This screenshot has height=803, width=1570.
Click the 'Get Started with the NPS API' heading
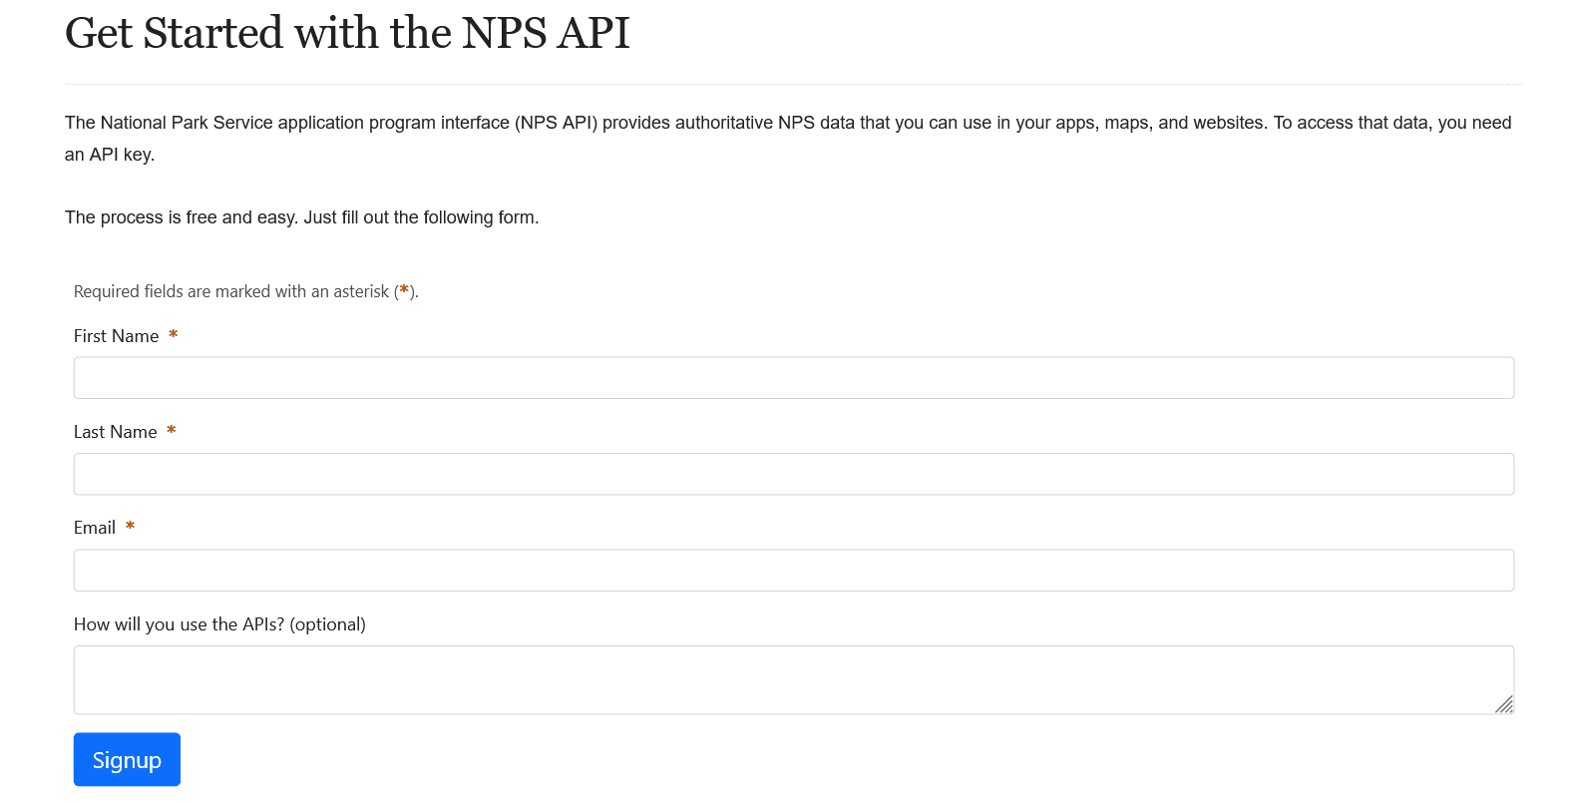347,33
